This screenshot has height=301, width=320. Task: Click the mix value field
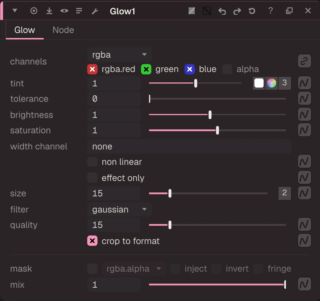(114, 285)
